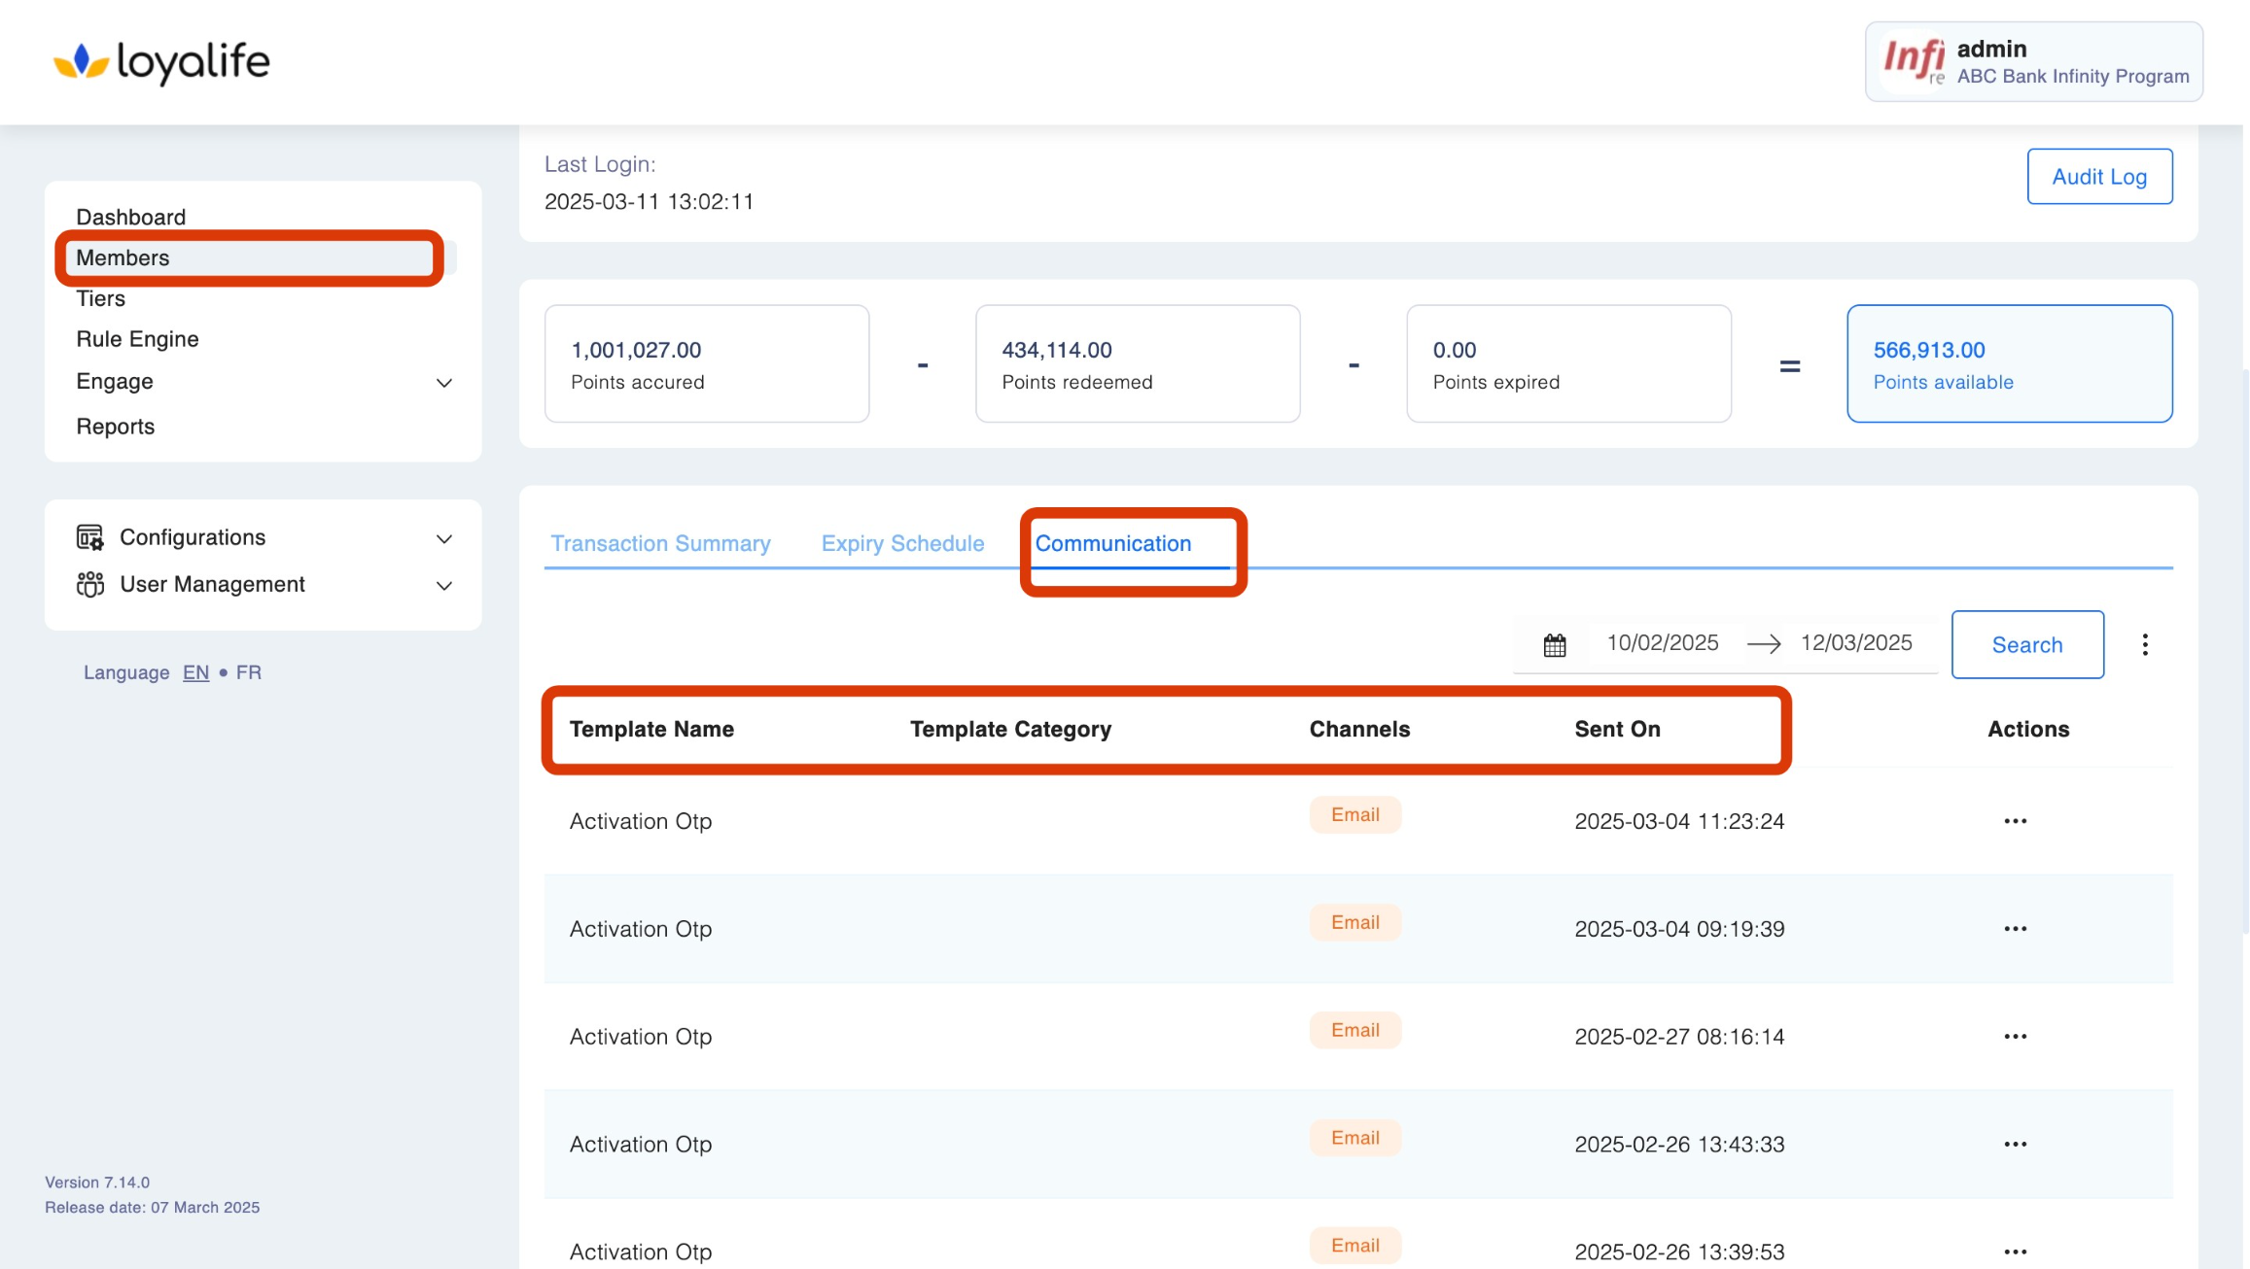
Task: Switch language to FR
Action: pyautogui.click(x=248, y=672)
